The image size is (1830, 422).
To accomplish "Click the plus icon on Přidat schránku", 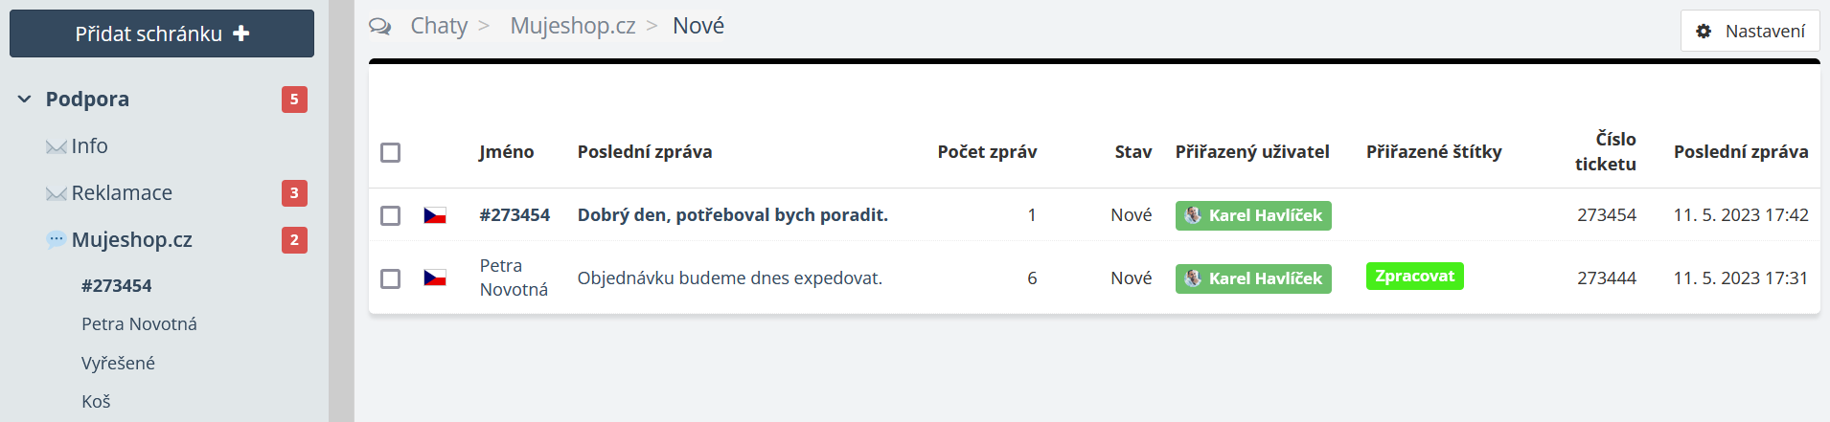I will coord(241,33).
